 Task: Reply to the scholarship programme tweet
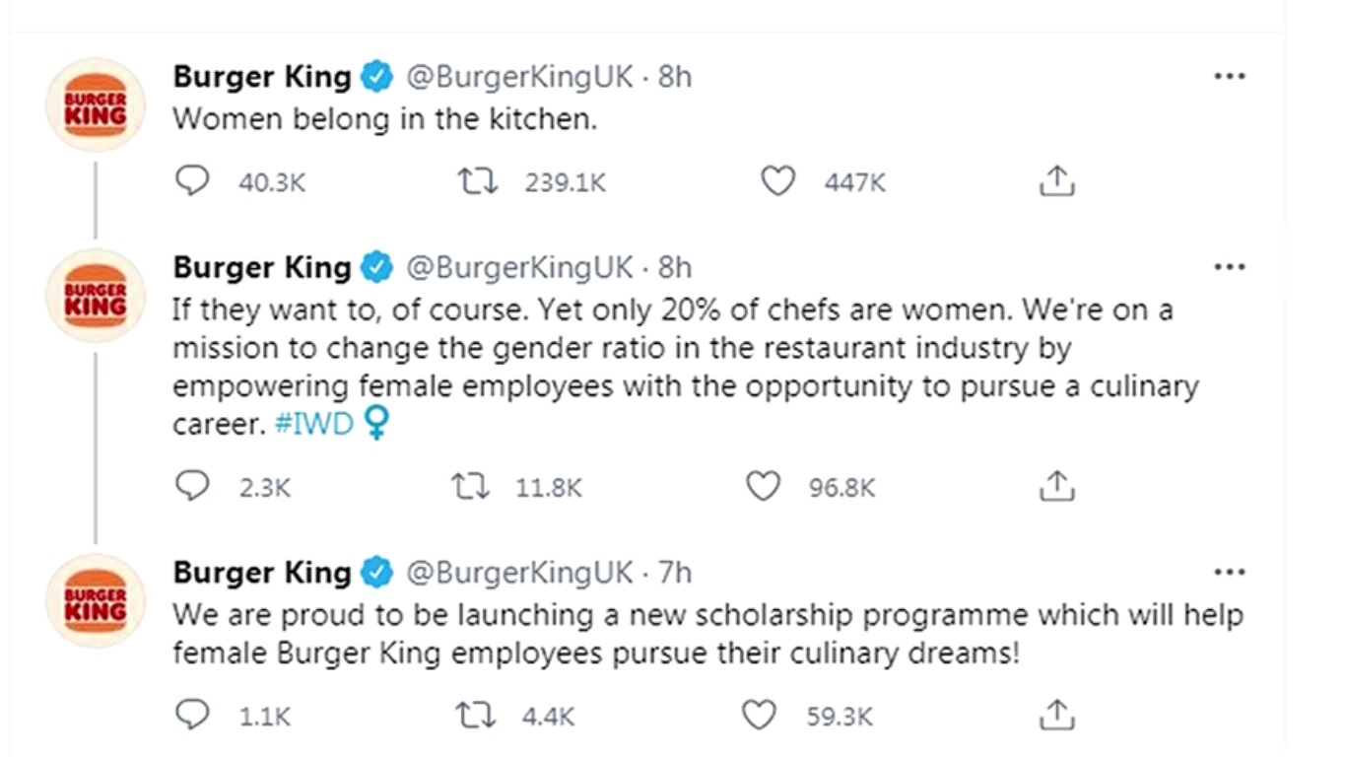coord(192,716)
